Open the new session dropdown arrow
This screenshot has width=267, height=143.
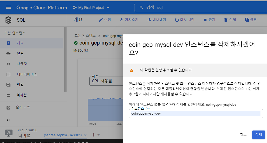99,135
